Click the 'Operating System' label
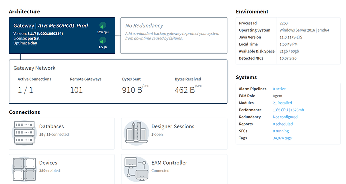Image resolution: width=346 pixels, height=184 pixels. [254, 30]
